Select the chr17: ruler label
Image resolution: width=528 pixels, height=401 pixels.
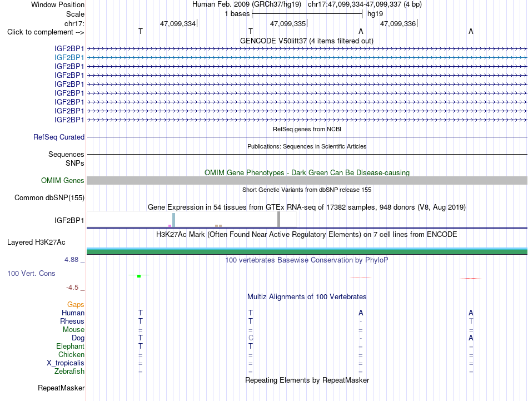[74, 23]
